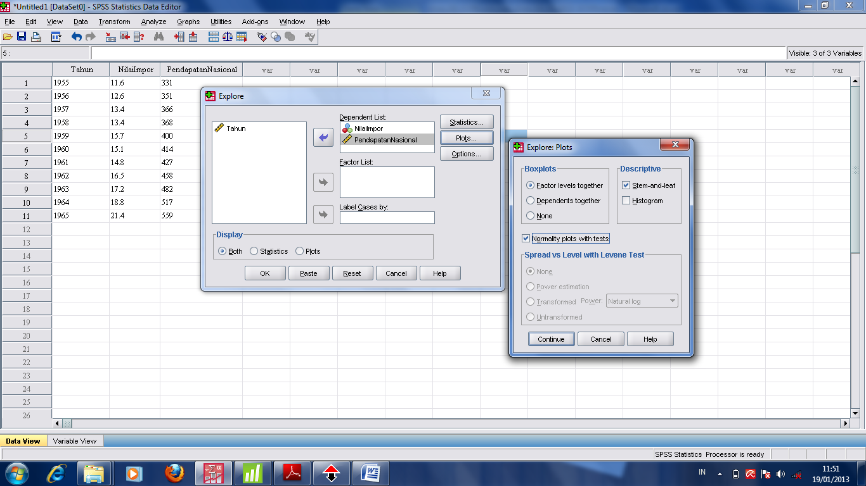Click the Use Variable Sets circles icon
Viewport: 866px width, 486px height.
coord(276,37)
